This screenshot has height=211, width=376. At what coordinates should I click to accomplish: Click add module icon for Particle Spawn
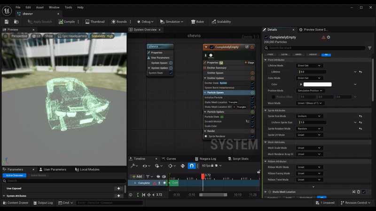pos(252,92)
